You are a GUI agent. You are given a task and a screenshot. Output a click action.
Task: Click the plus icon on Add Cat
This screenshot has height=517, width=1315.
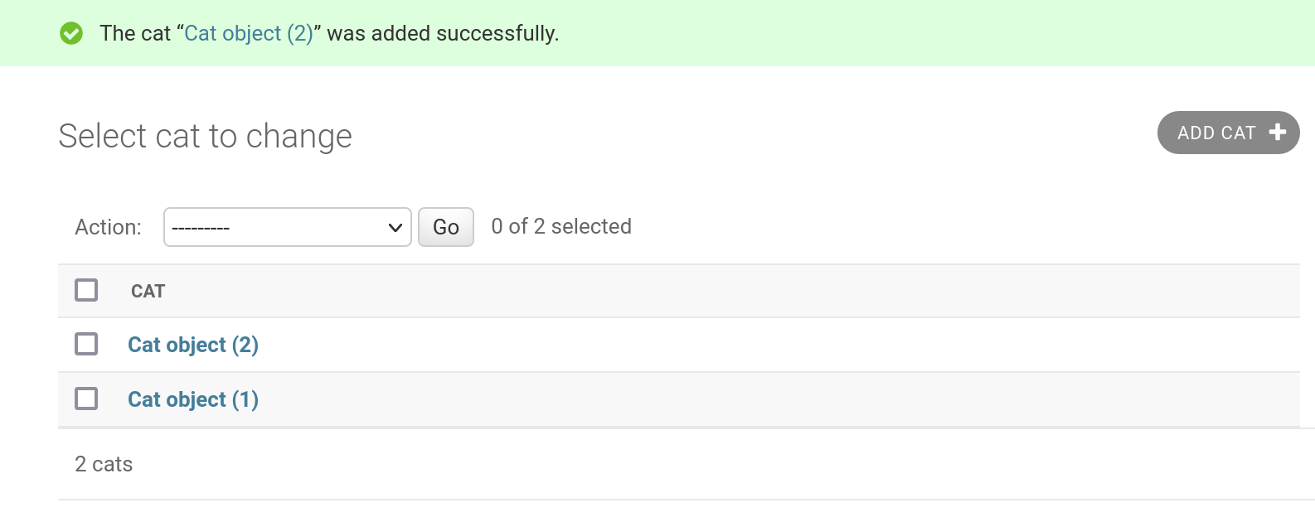pyautogui.click(x=1278, y=133)
